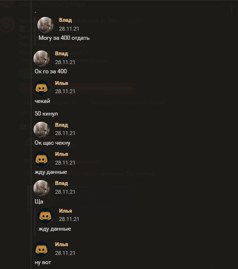This screenshot has width=238, height=269.
Task: Select the Влад name above 'Ок щас чекну'
Action: point(61,125)
